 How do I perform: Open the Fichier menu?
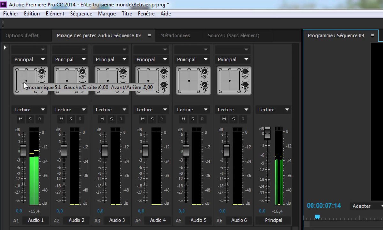(x=11, y=14)
